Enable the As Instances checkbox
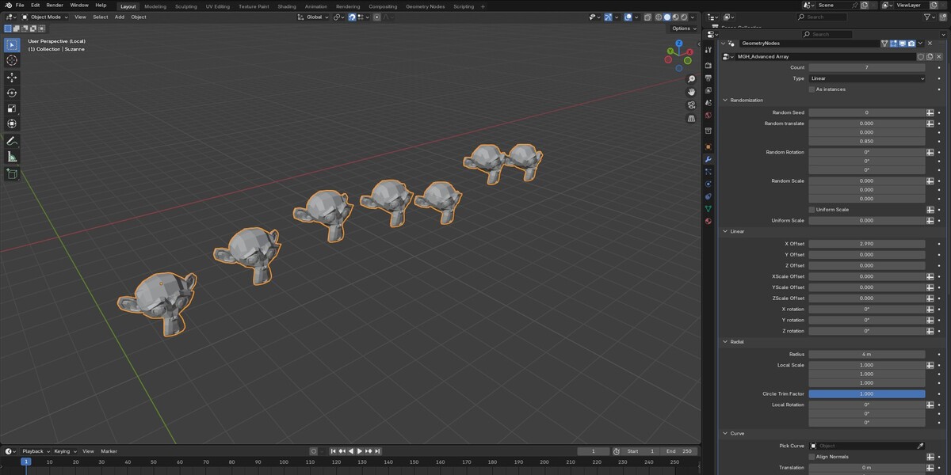Viewport: 951px width, 475px height. coord(812,89)
